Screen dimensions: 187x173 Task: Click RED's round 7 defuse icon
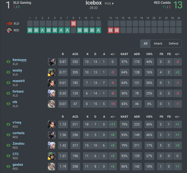[x=67, y=30]
